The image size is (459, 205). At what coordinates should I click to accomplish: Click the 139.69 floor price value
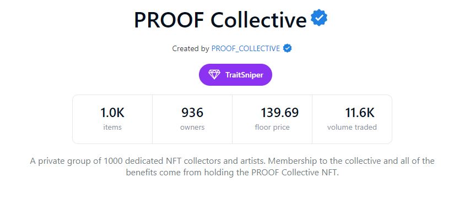click(x=280, y=113)
